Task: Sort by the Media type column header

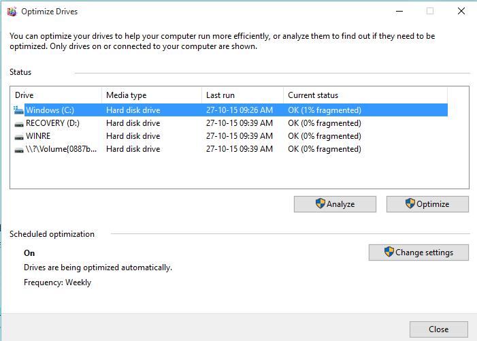Action: pos(152,95)
